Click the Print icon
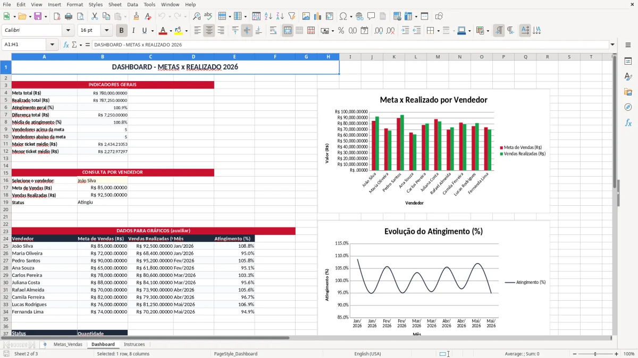Image resolution: width=638 pixels, height=358 pixels. pos(68,16)
